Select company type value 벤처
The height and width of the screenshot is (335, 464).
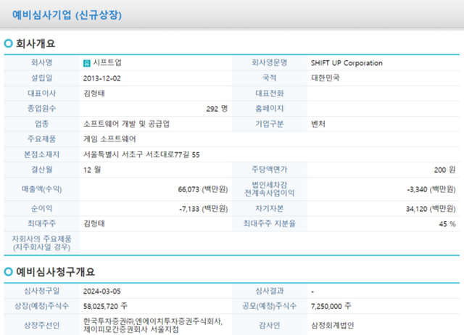coord(318,124)
